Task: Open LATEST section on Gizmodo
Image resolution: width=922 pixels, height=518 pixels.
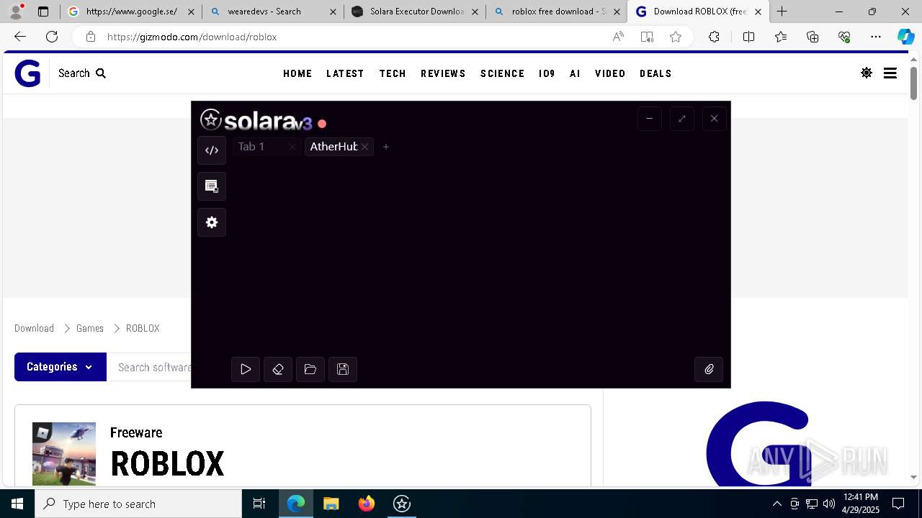Action: (345, 73)
